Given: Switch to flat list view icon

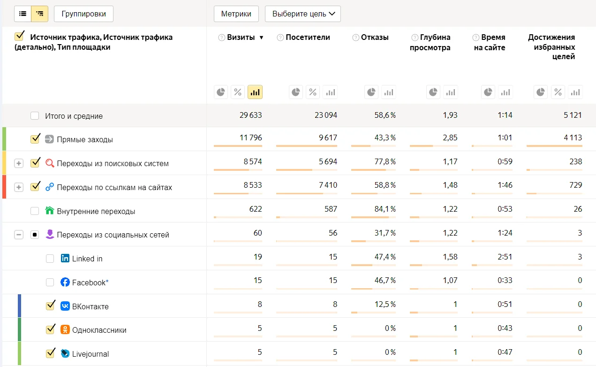Looking at the screenshot, I should tap(23, 14).
